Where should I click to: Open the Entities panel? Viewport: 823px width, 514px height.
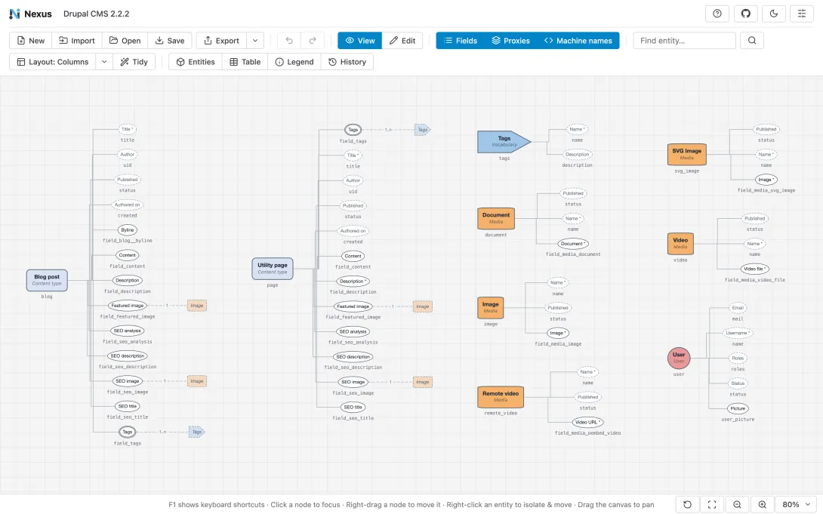196,62
